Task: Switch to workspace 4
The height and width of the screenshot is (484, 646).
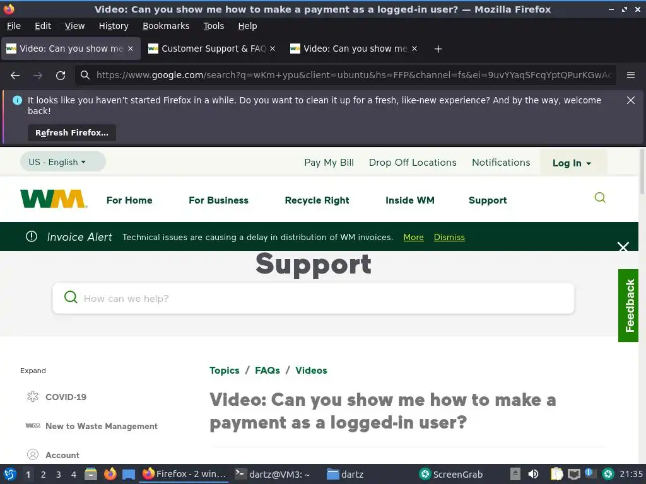Action: [x=74, y=475]
